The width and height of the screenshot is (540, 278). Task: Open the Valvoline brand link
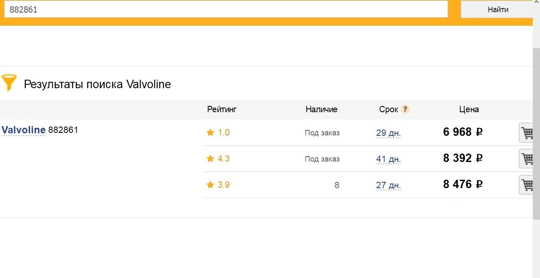click(24, 130)
